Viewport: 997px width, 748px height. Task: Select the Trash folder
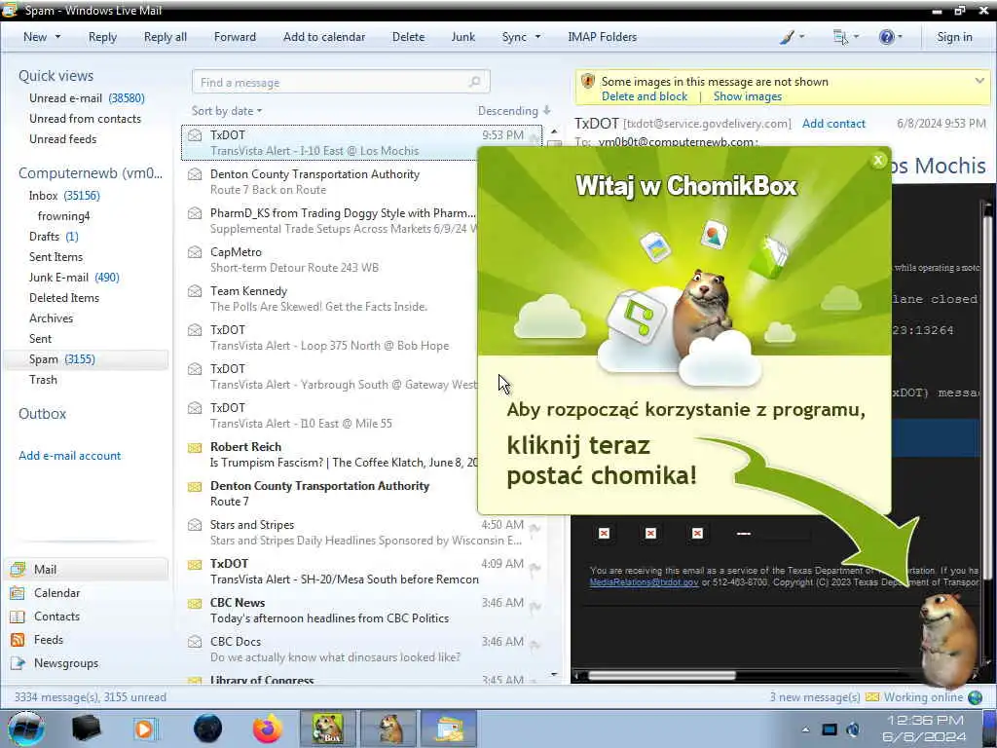(43, 380)
